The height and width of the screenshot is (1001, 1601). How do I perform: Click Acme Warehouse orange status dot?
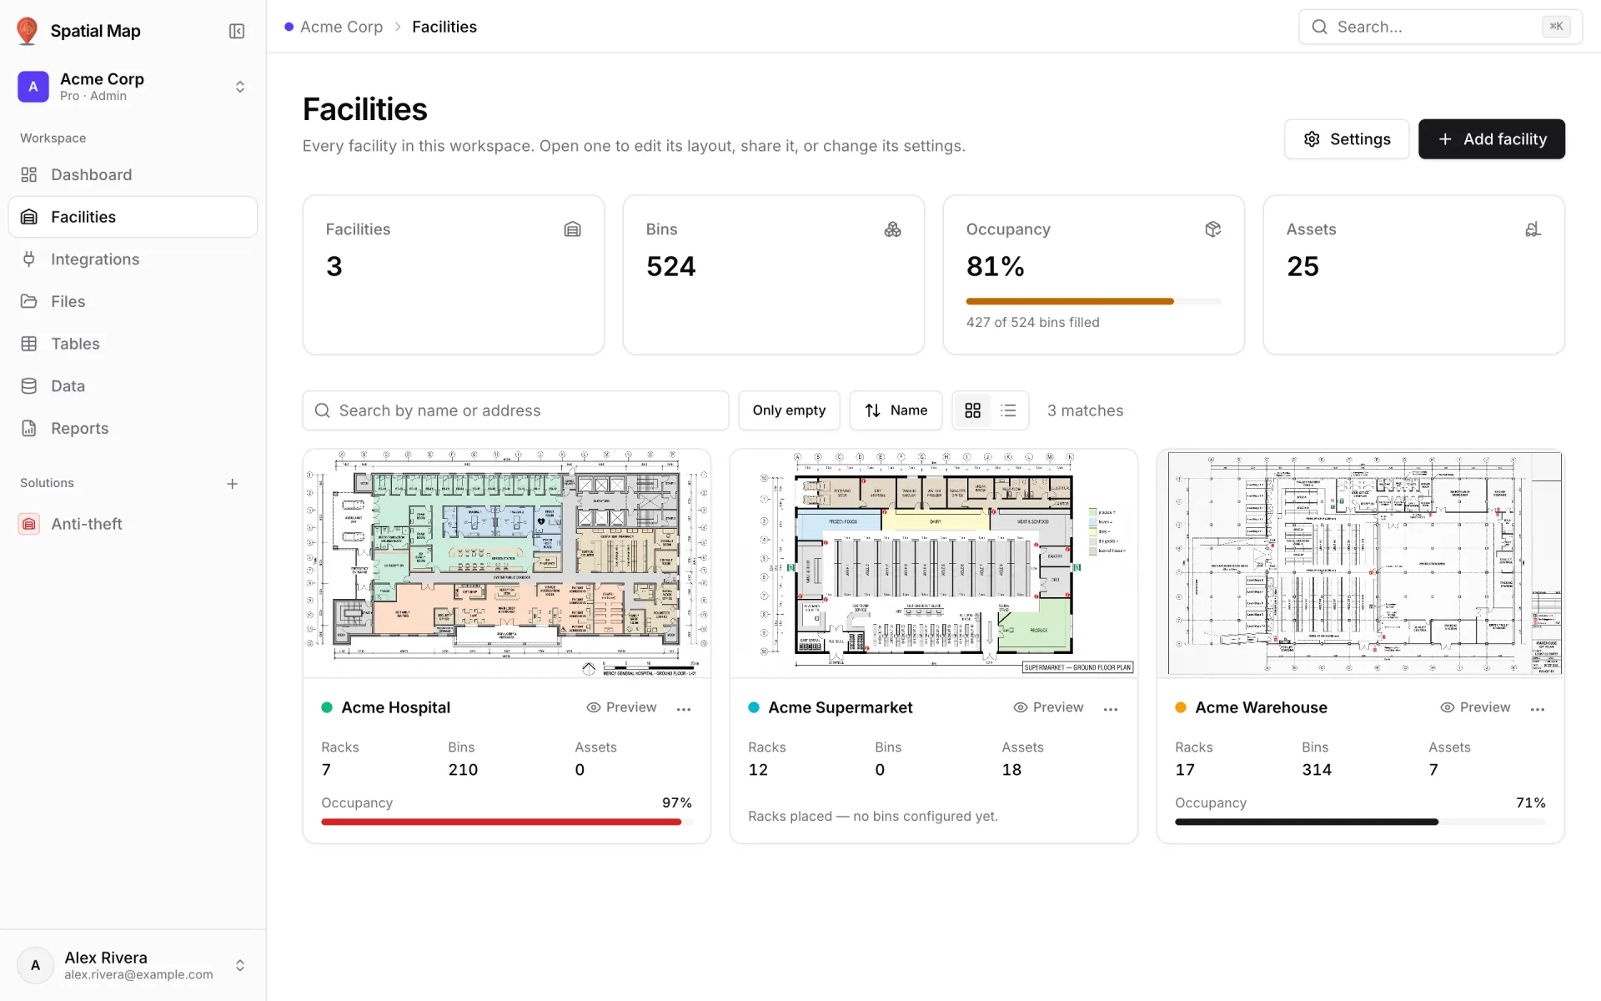[1181, 707]
